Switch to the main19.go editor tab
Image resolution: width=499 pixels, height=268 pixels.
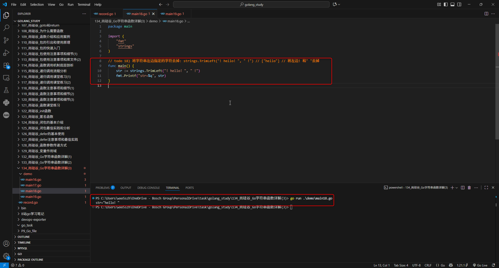(174, 14)
